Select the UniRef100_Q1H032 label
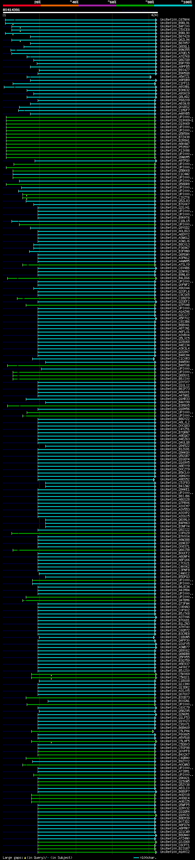The width and height of the screenshot is (195, 860). 175,815
